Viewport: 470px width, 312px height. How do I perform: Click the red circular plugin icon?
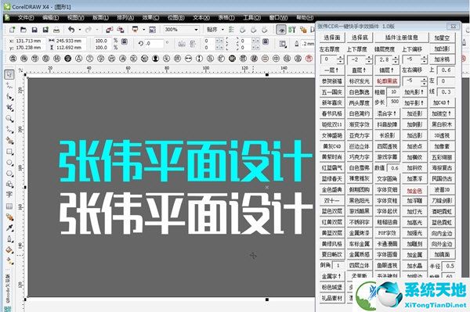point(309,59)
